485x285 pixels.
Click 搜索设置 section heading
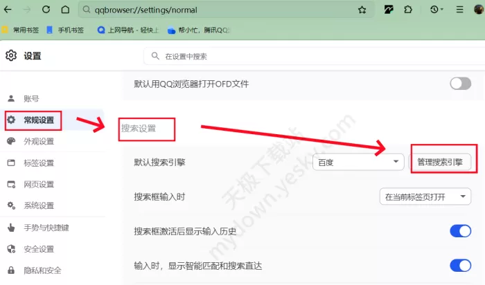pyautogui.click(x=139, y=128)
